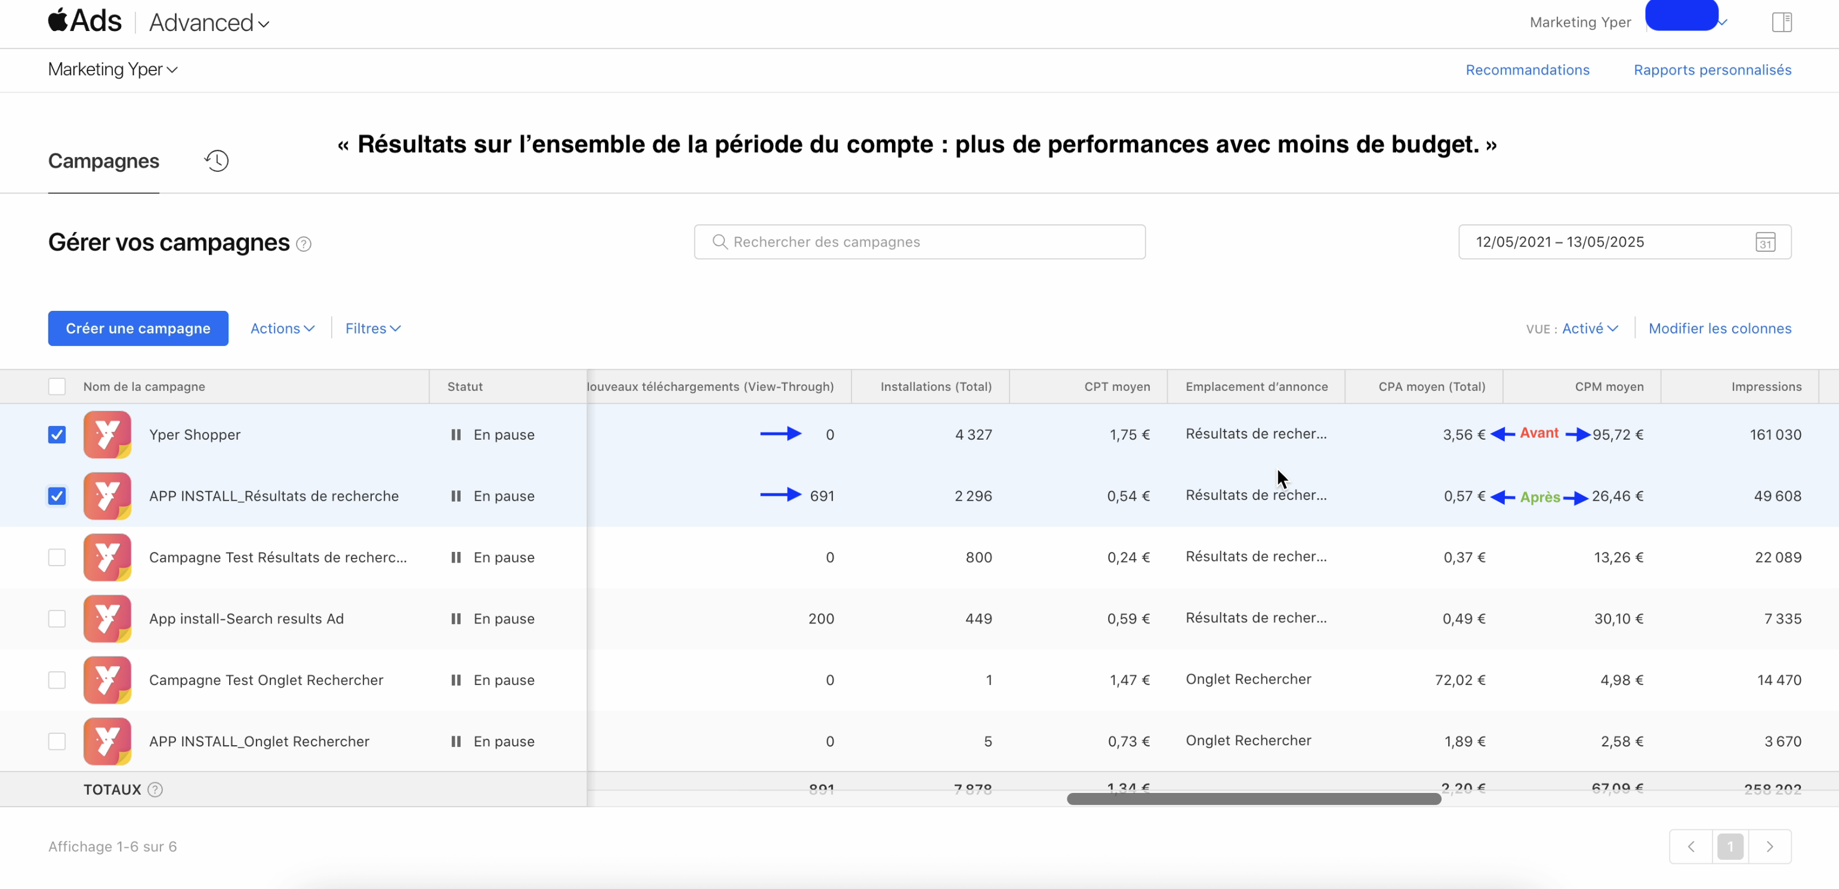Go to the next page arrow
The width and height of the screenshot is (1839, 889).
[x=1770, y=846]
